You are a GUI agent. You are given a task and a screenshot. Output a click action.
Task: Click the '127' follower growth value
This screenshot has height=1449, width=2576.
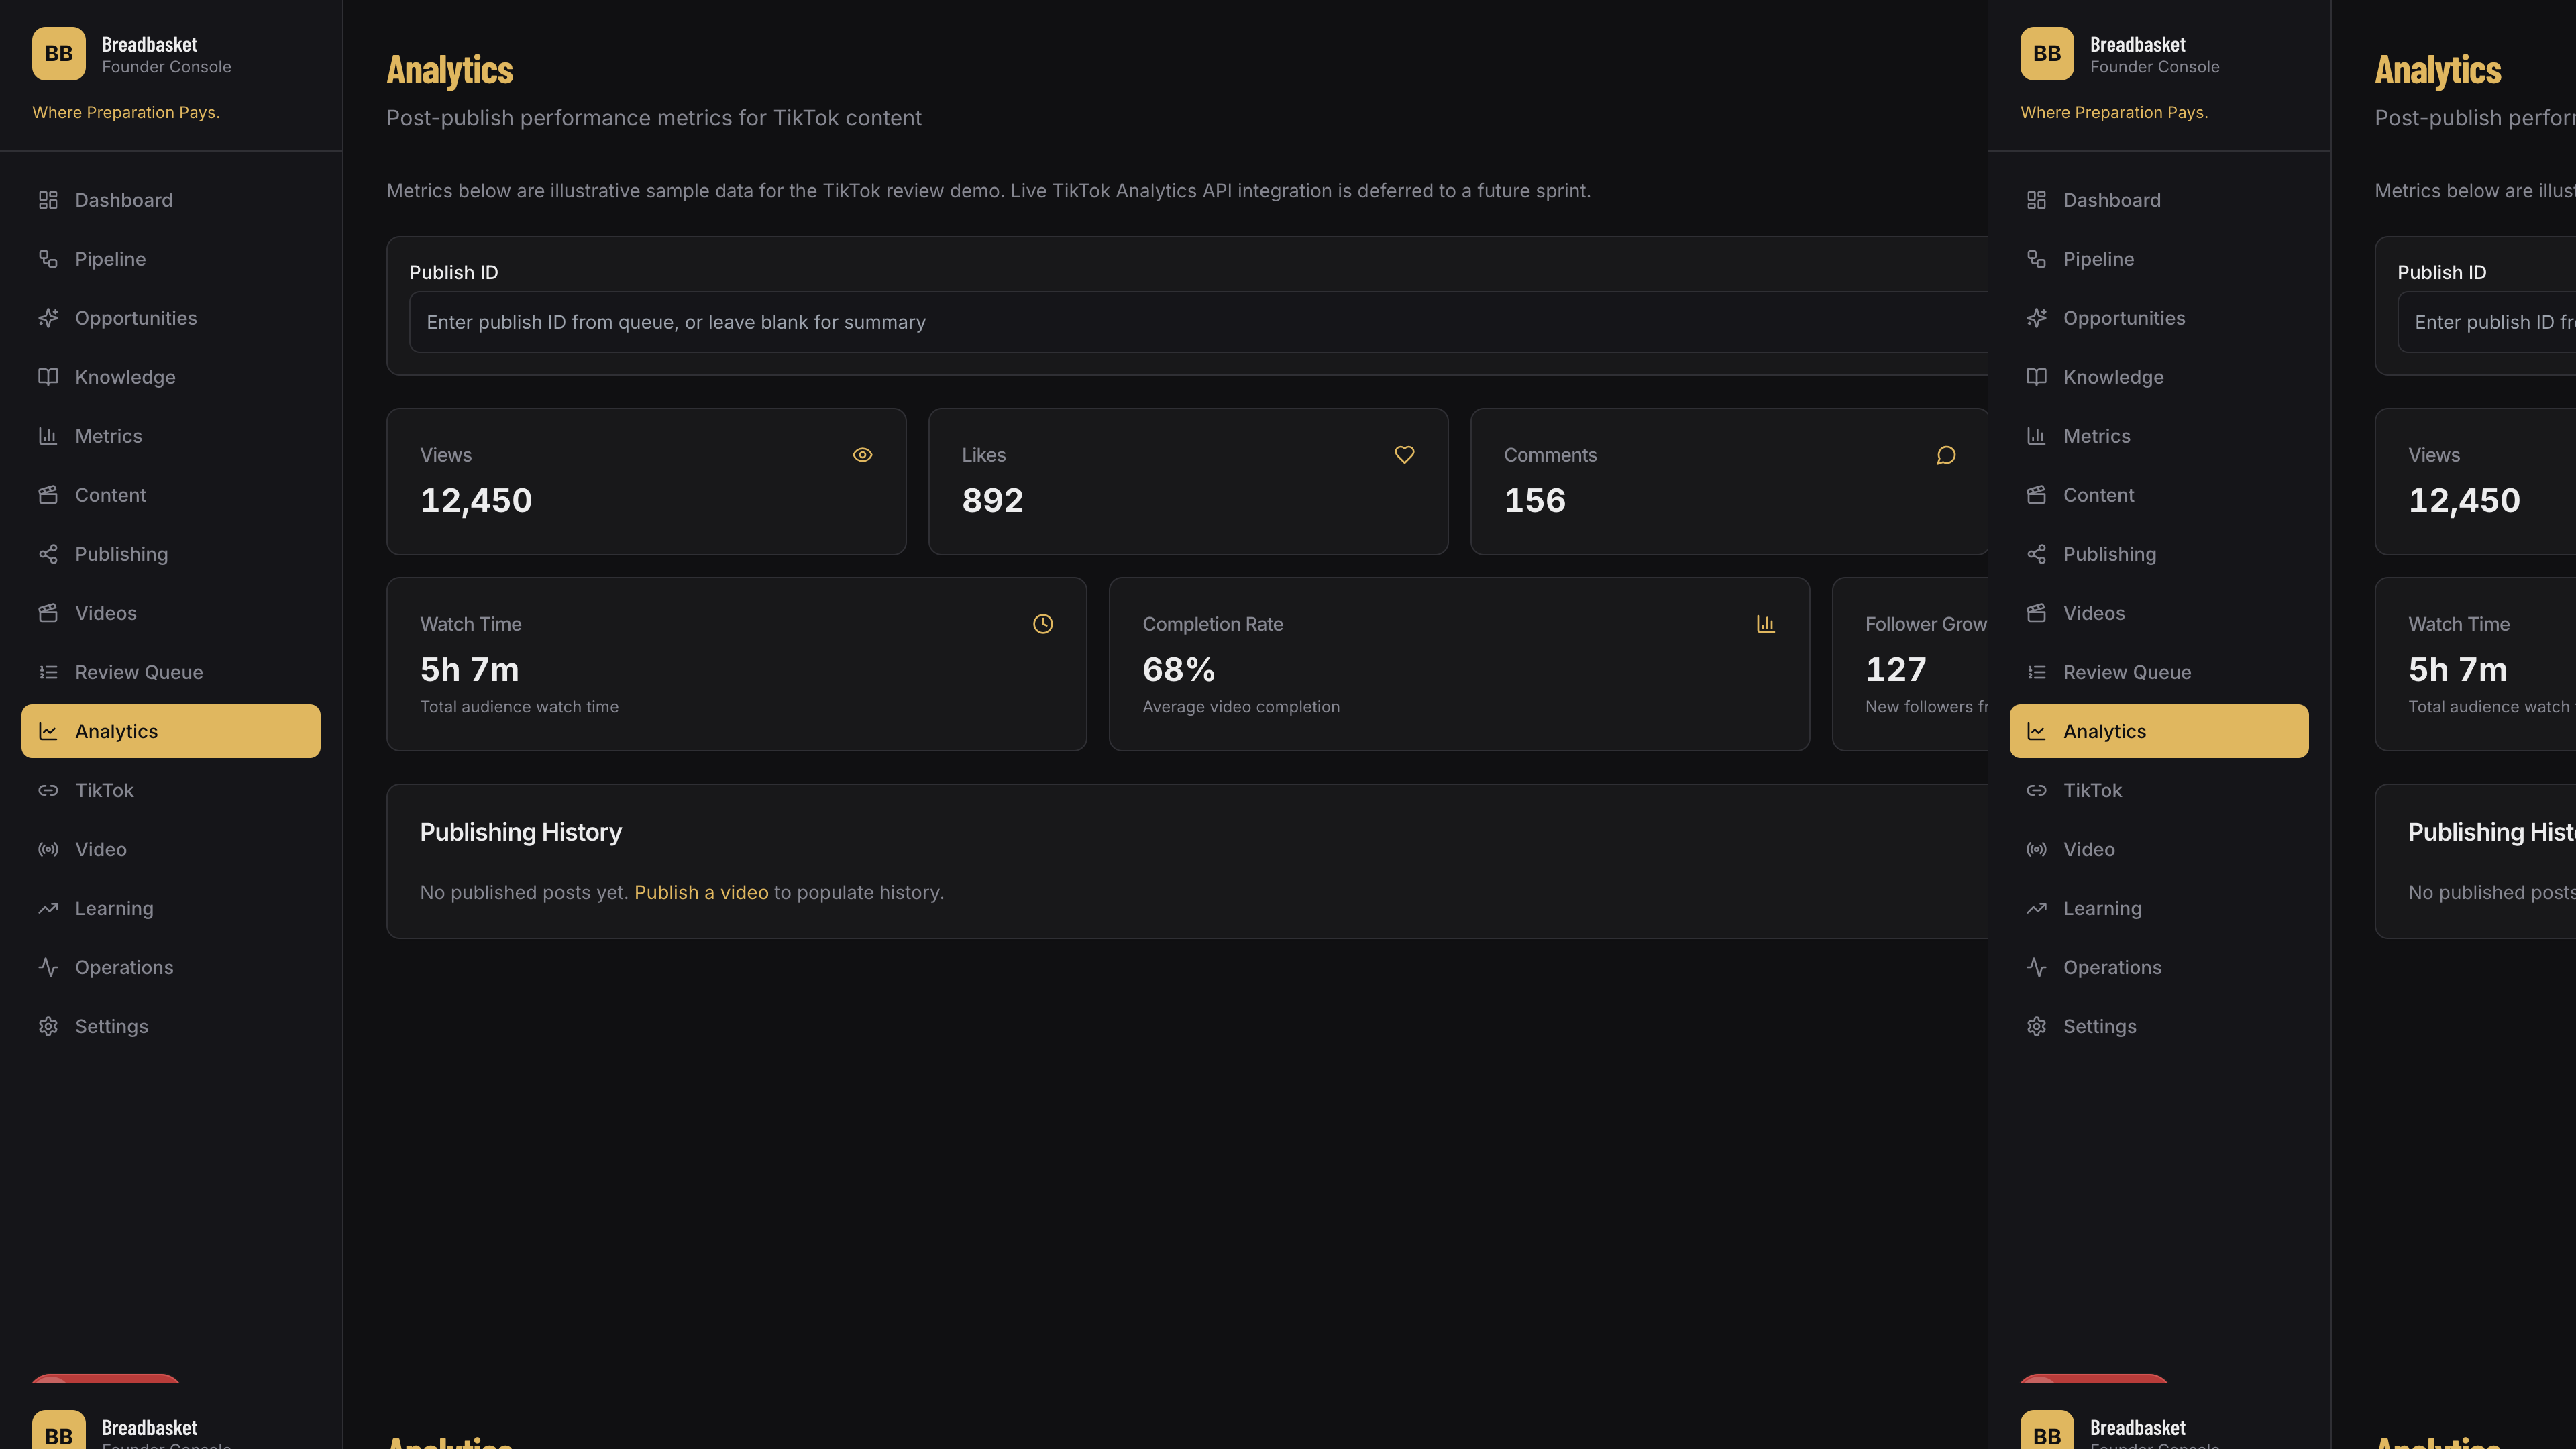[1895, 669]
